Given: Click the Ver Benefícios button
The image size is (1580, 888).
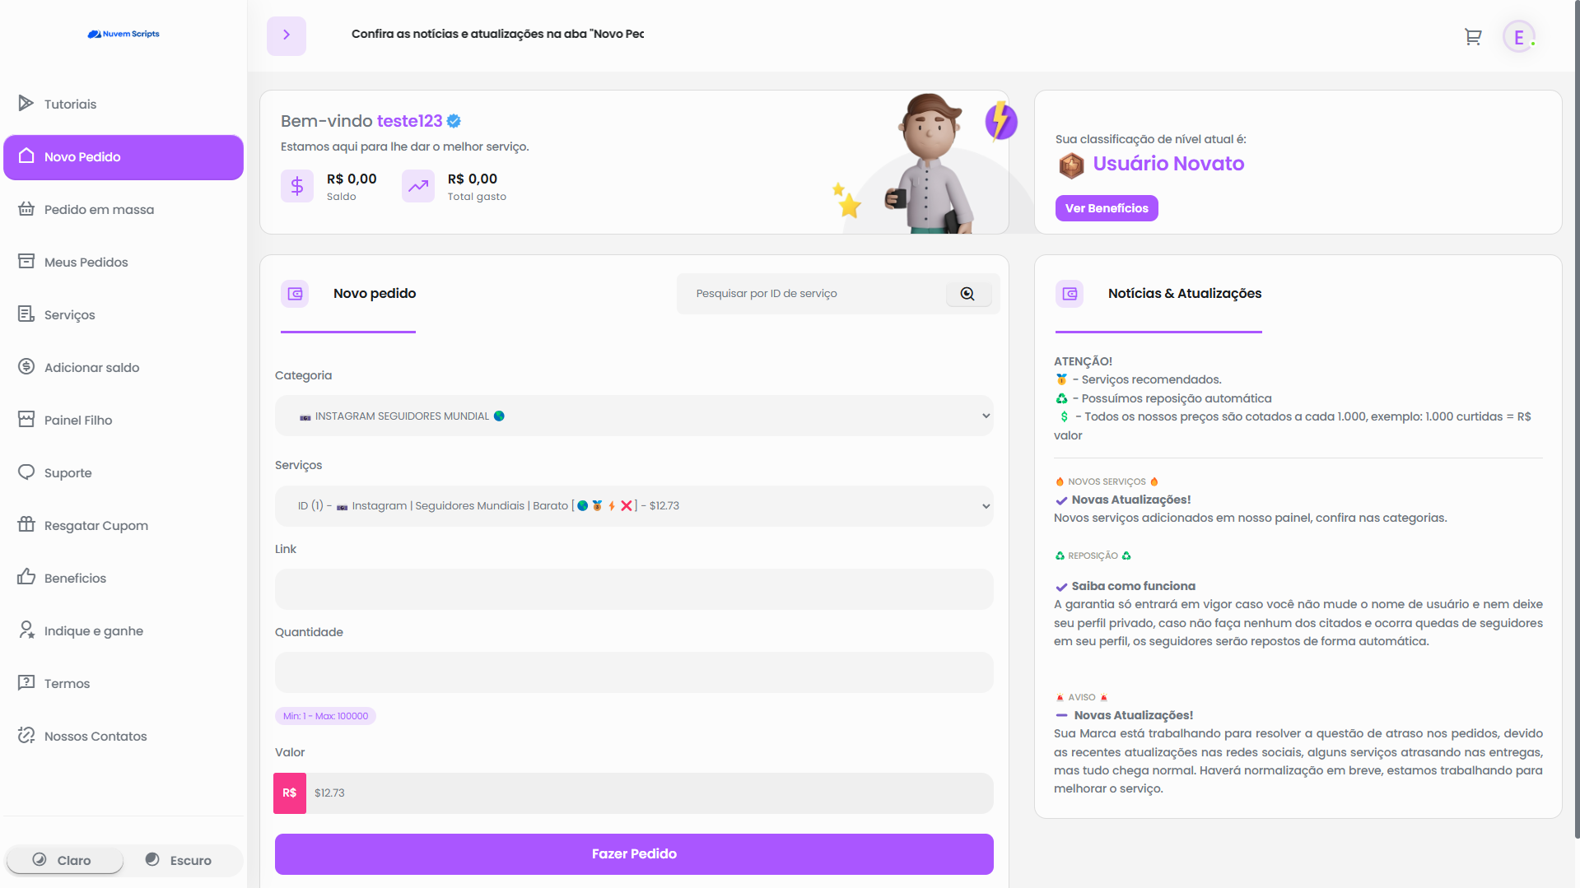Looking at the screenshot, I should (1106, 208).
